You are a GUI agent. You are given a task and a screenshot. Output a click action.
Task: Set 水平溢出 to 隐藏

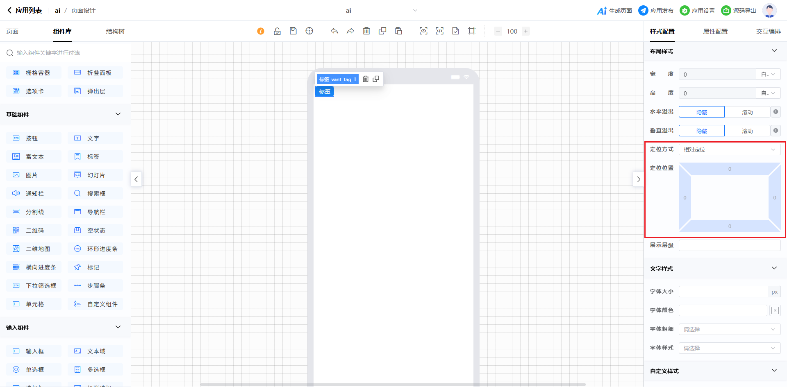click(702, 112)
